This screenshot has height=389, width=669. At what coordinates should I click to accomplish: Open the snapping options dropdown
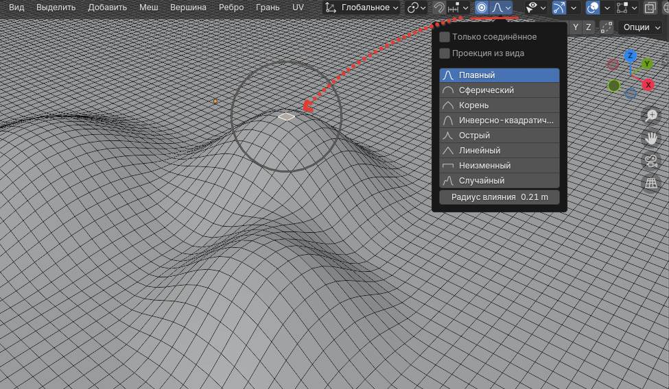458,8
